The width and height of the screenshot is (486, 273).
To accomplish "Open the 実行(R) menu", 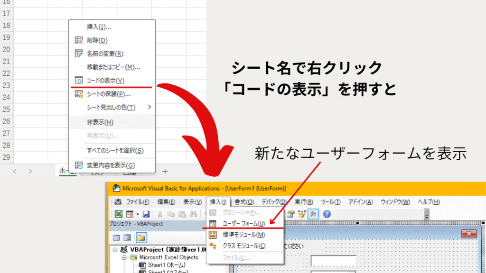I will [304, 202].
